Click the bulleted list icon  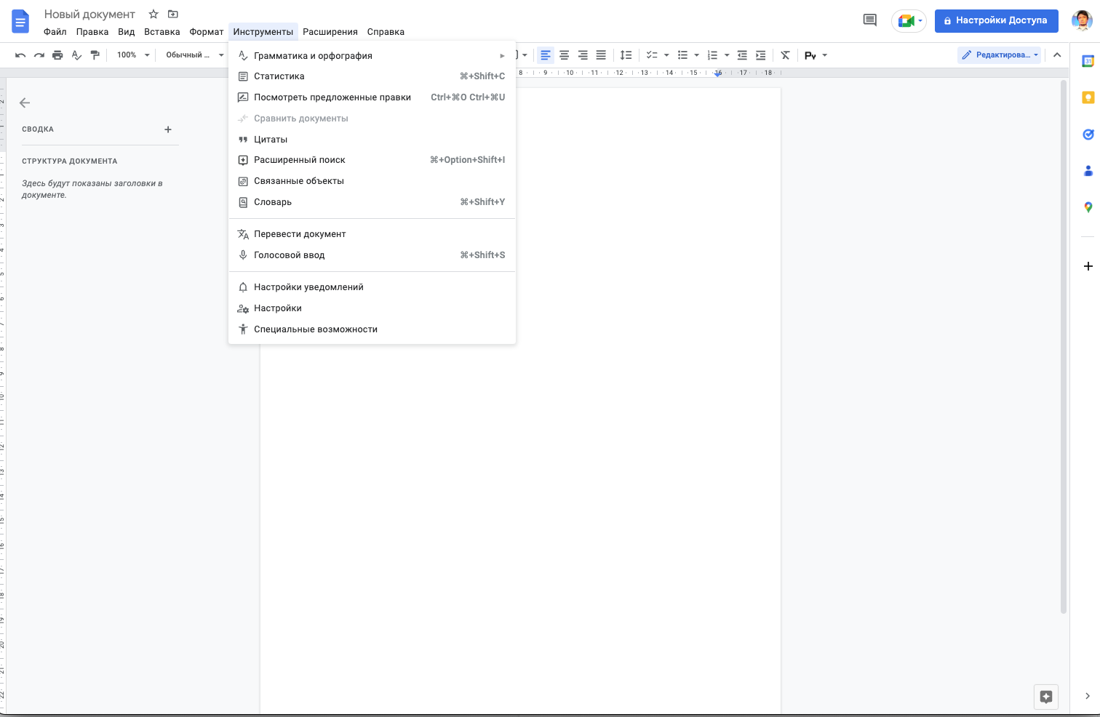(682, 55)
